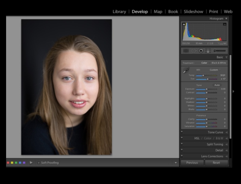Collapse the Histogram panel
Image resolution: width=241 pixels, height=184 pixels.
226,19
